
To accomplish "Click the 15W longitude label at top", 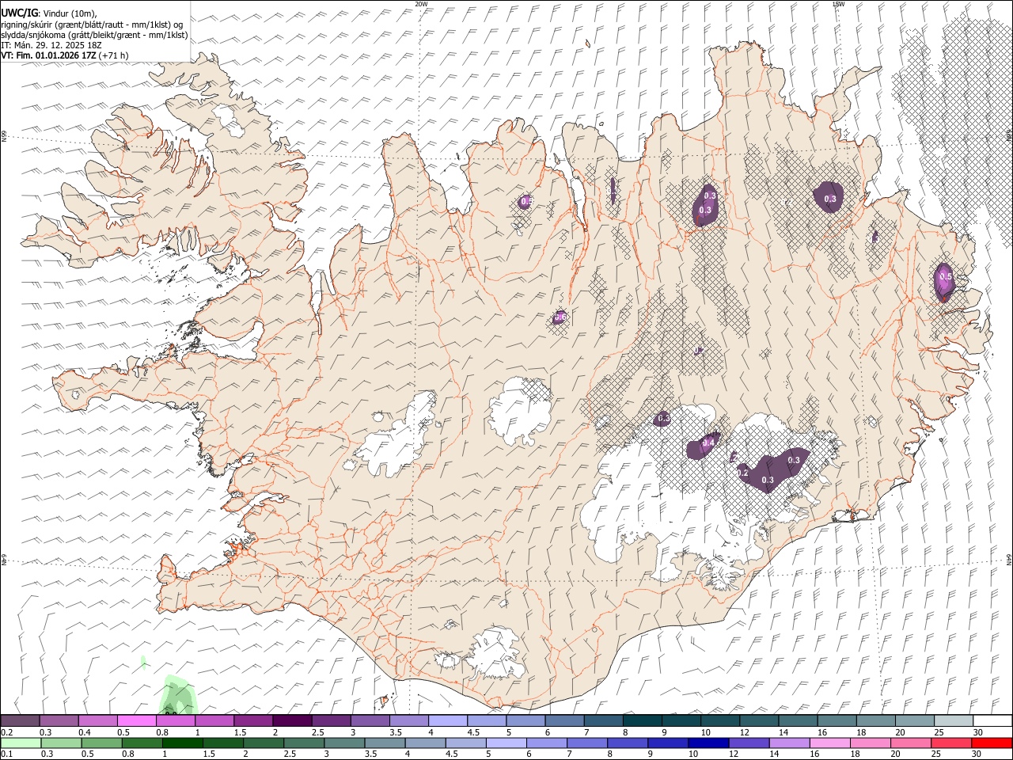I will click(x=838, y=4).
